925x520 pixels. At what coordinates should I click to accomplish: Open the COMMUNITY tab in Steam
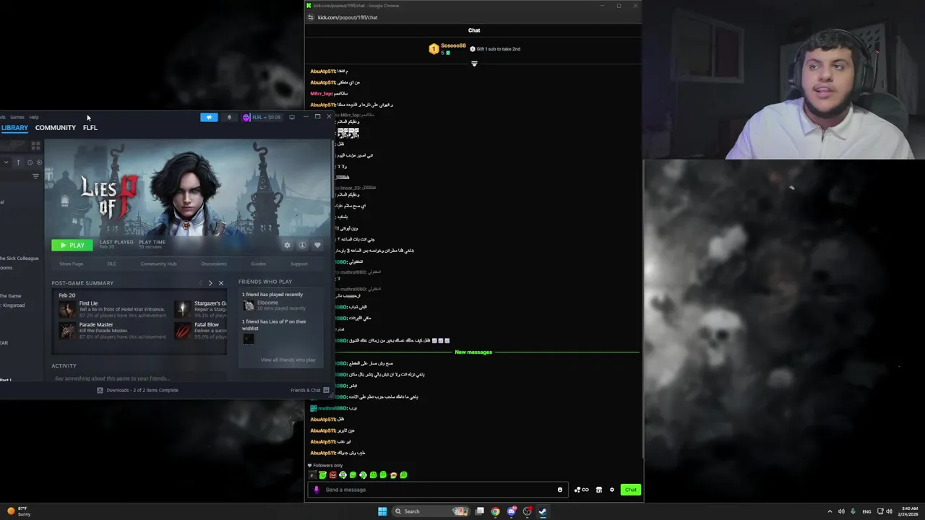[56, 128]
